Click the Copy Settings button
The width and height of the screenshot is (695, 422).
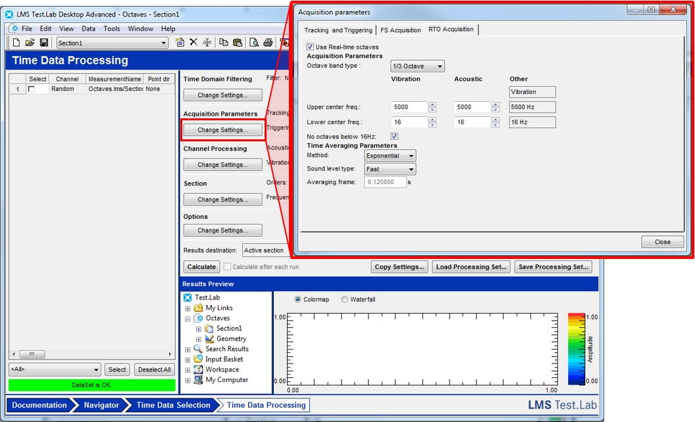[399, 267]
